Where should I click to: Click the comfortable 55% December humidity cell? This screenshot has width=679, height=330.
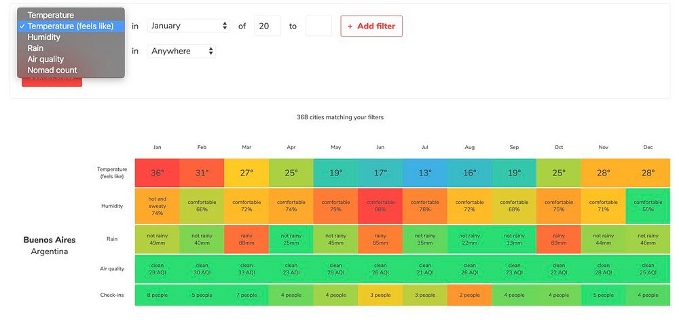(648, 206)
